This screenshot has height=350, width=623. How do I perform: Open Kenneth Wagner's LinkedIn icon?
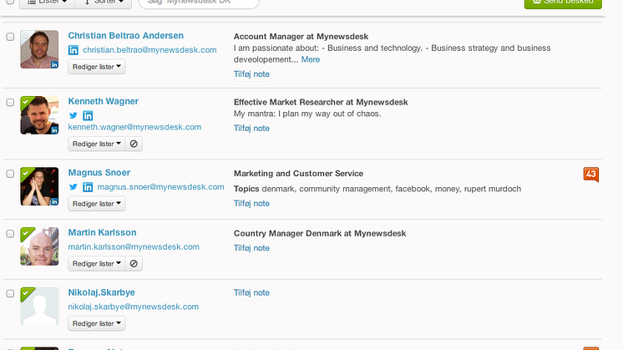pos(88,115)
